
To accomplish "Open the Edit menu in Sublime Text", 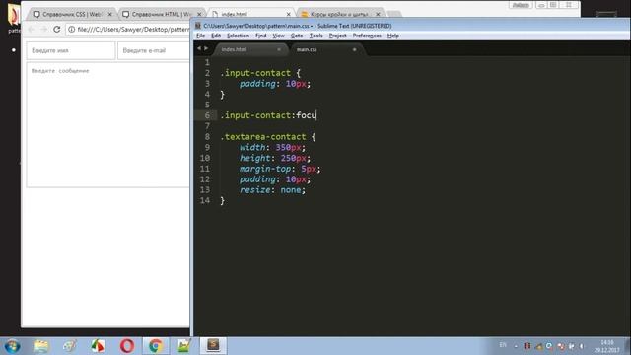I will 216,35.
